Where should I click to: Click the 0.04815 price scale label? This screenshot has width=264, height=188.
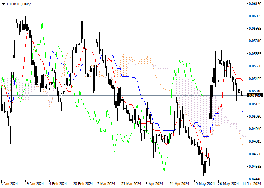click(x=255, y=141)
